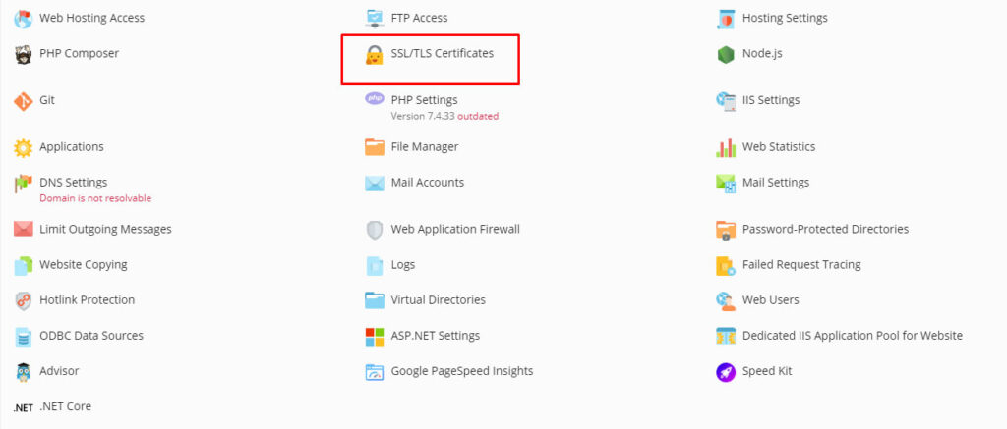Click the File Manager folder icon

375,147
